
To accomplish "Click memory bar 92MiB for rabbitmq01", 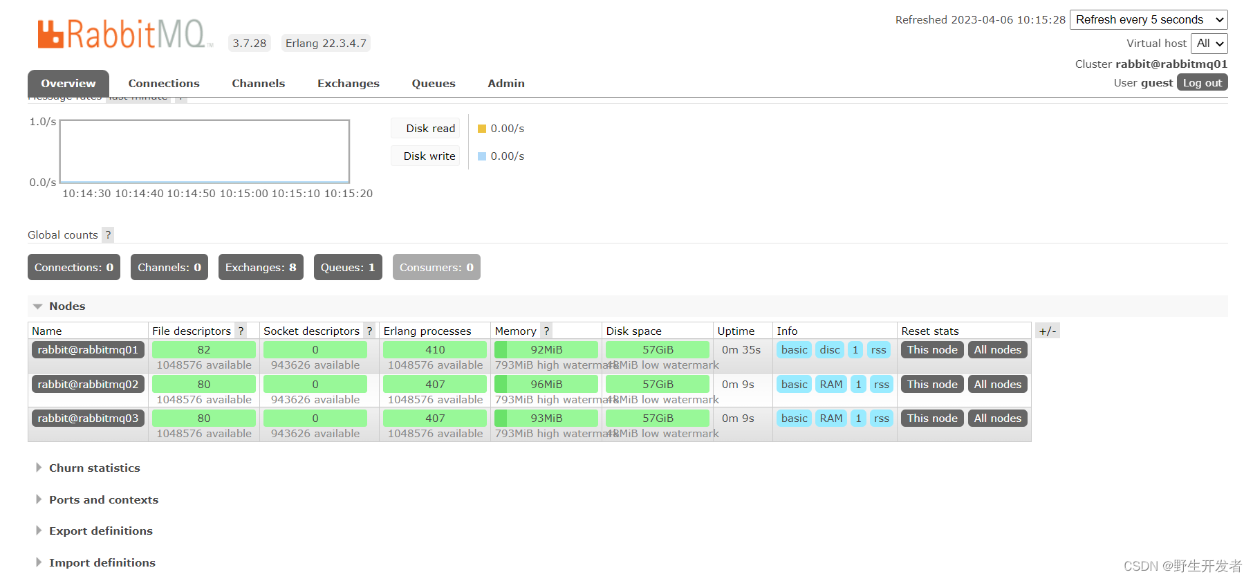I will (x=546, y=350).
